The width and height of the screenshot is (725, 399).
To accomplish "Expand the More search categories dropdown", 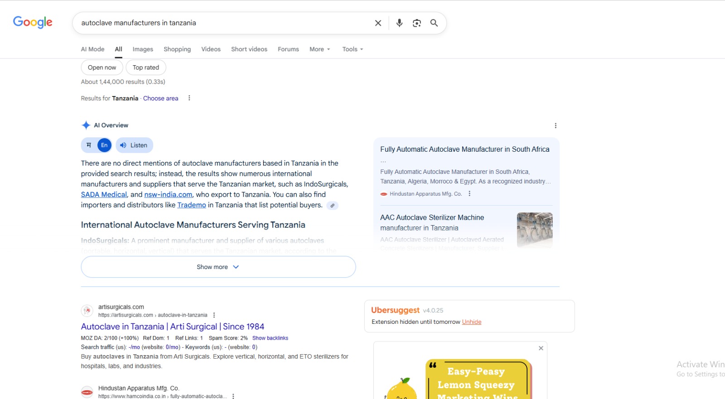I will 320,49.
